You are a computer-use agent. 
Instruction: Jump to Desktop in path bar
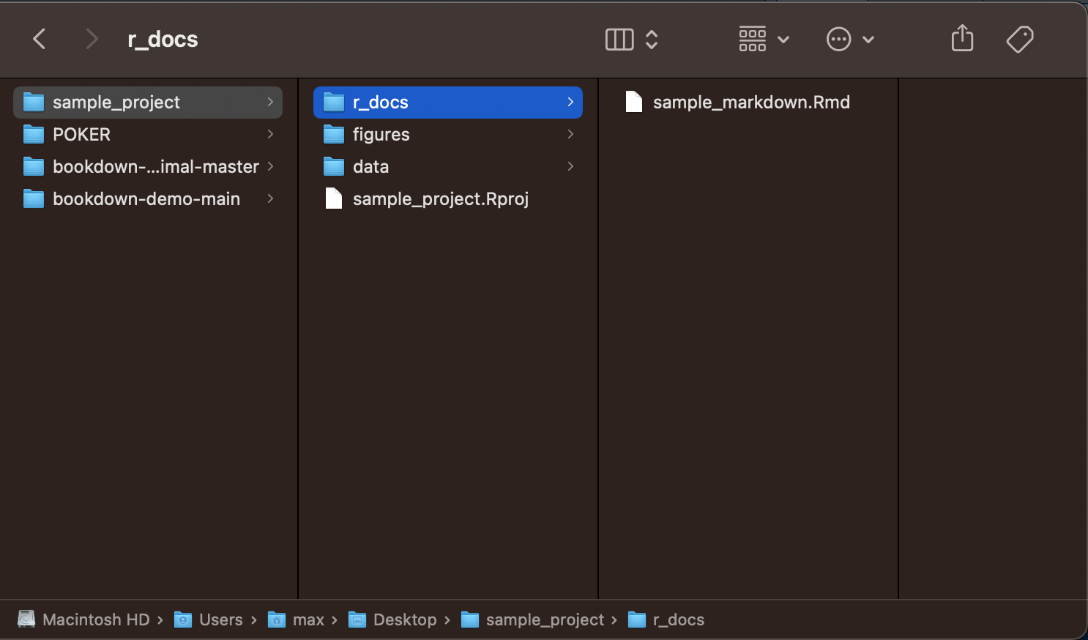(404, 620)
